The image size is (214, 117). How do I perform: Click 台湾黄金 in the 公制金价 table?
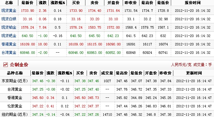point(15,89)
